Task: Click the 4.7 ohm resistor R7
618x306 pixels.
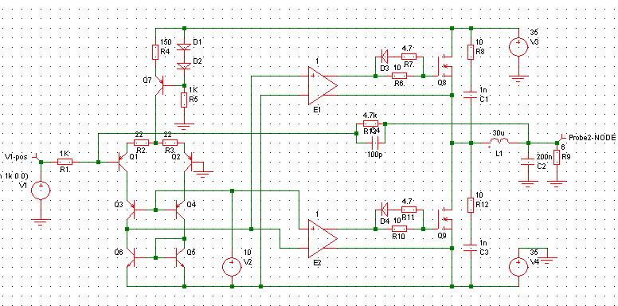Action: pos(409,57)
